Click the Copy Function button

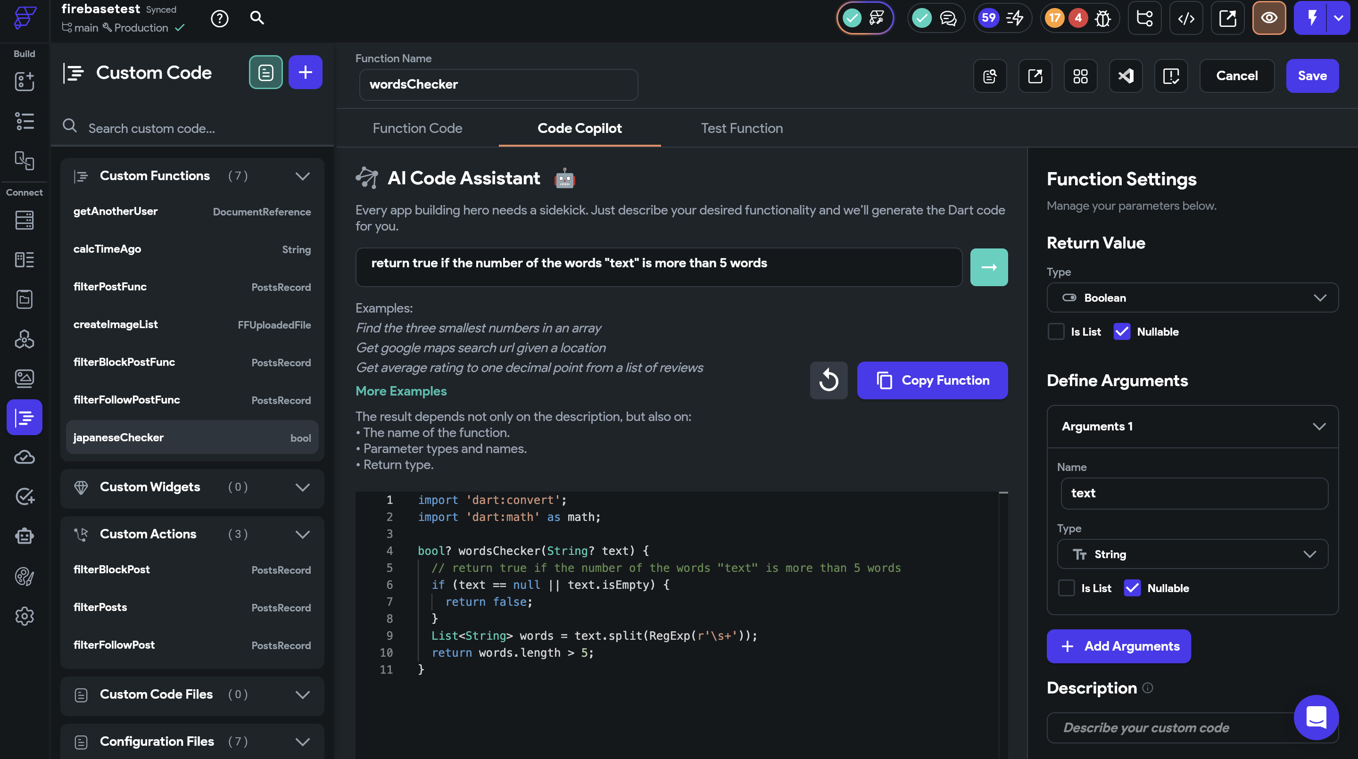[932, 380]
